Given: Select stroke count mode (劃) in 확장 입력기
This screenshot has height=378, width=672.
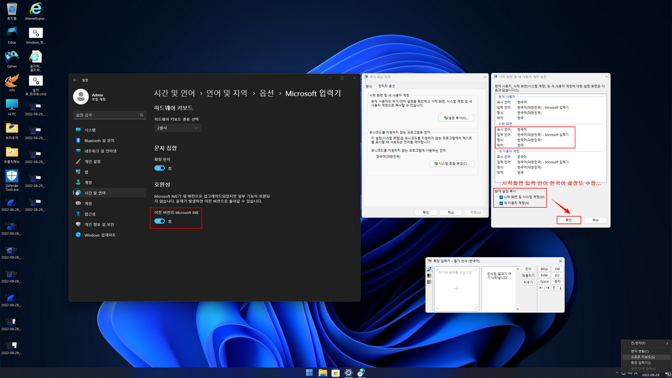Looking at the screenshot, I should [429, 276].
